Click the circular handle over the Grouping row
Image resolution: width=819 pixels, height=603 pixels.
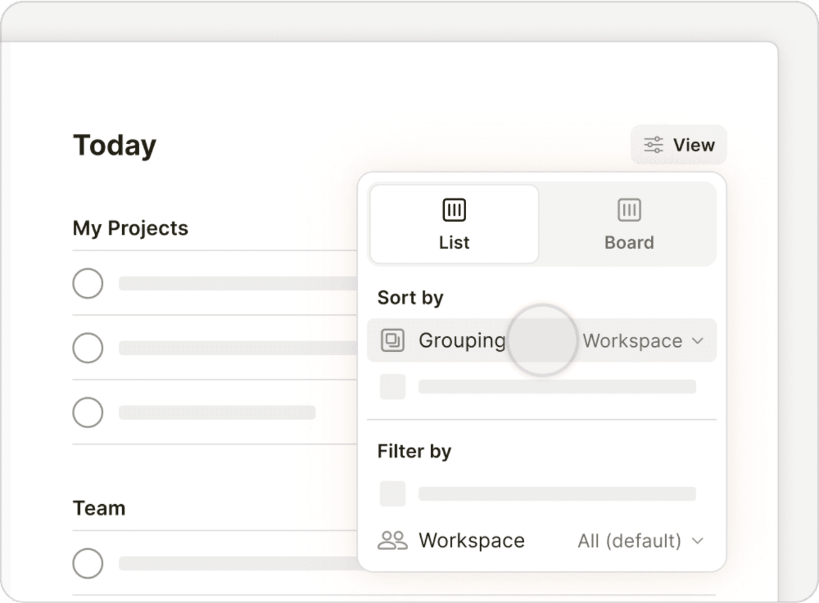pos(542,339)
